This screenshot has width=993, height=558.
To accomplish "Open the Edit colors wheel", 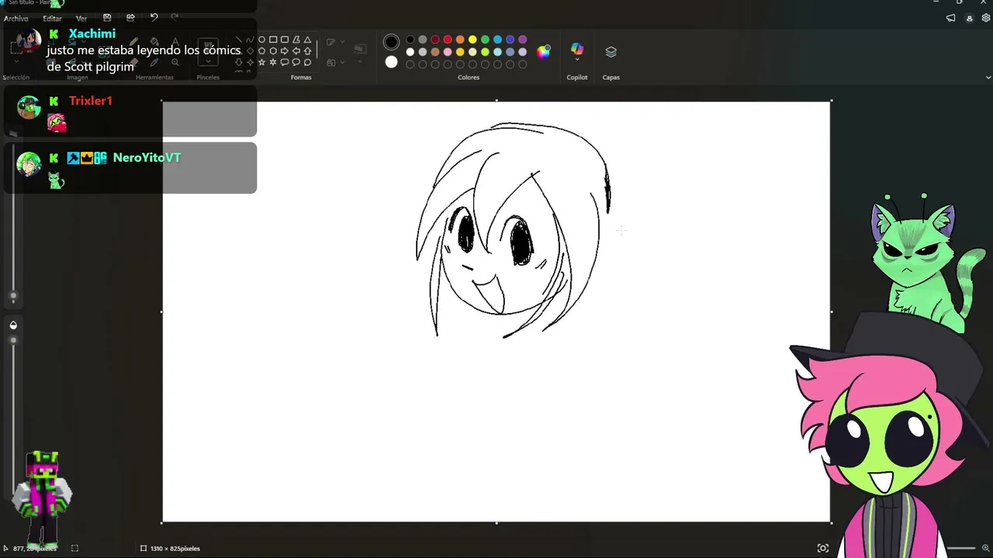I will [544, 52].
